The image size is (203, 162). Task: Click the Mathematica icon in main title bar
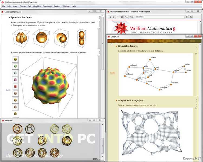pos(2,2)
